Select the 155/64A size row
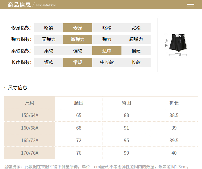Image resolution: width=202 pixels, height=169 pixels. tap(30, 115)
